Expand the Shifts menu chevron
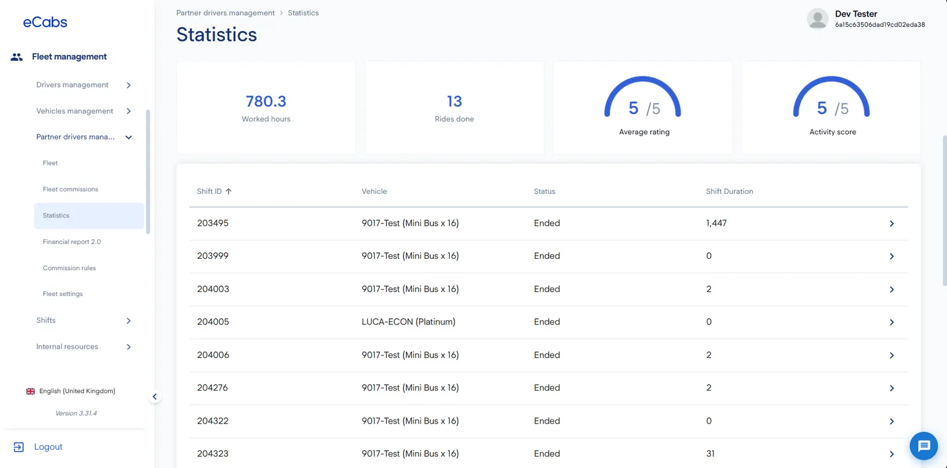This screenshot has width=947, height=468. pos(128,321)
